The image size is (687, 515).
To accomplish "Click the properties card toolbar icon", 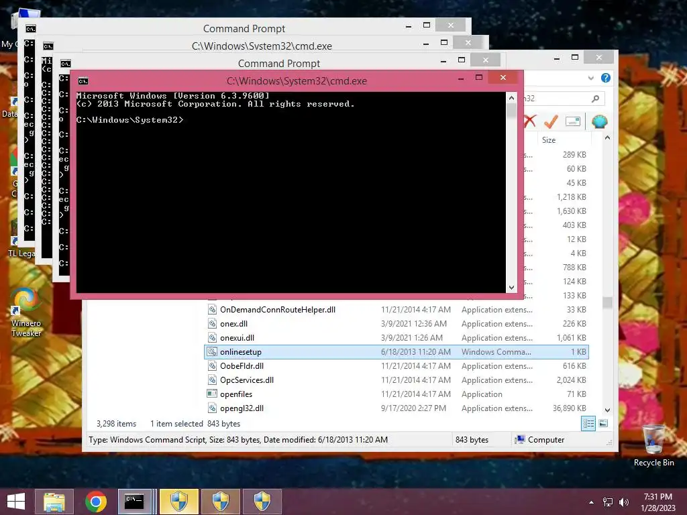I will pos(573,121).
